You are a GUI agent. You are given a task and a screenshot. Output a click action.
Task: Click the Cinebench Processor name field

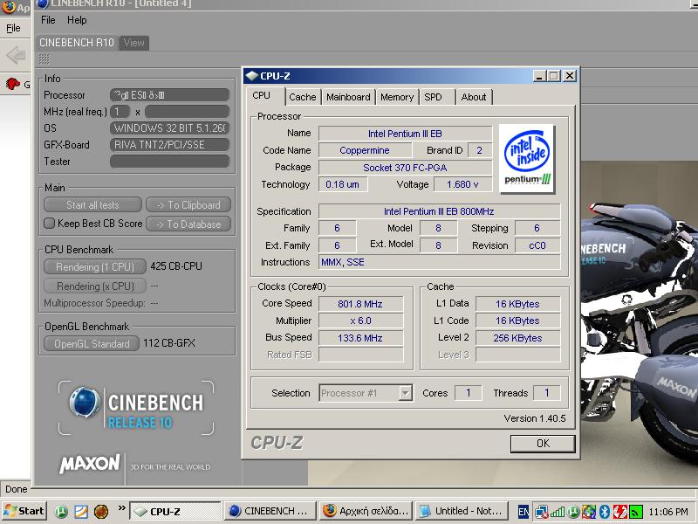click(169, 95)
